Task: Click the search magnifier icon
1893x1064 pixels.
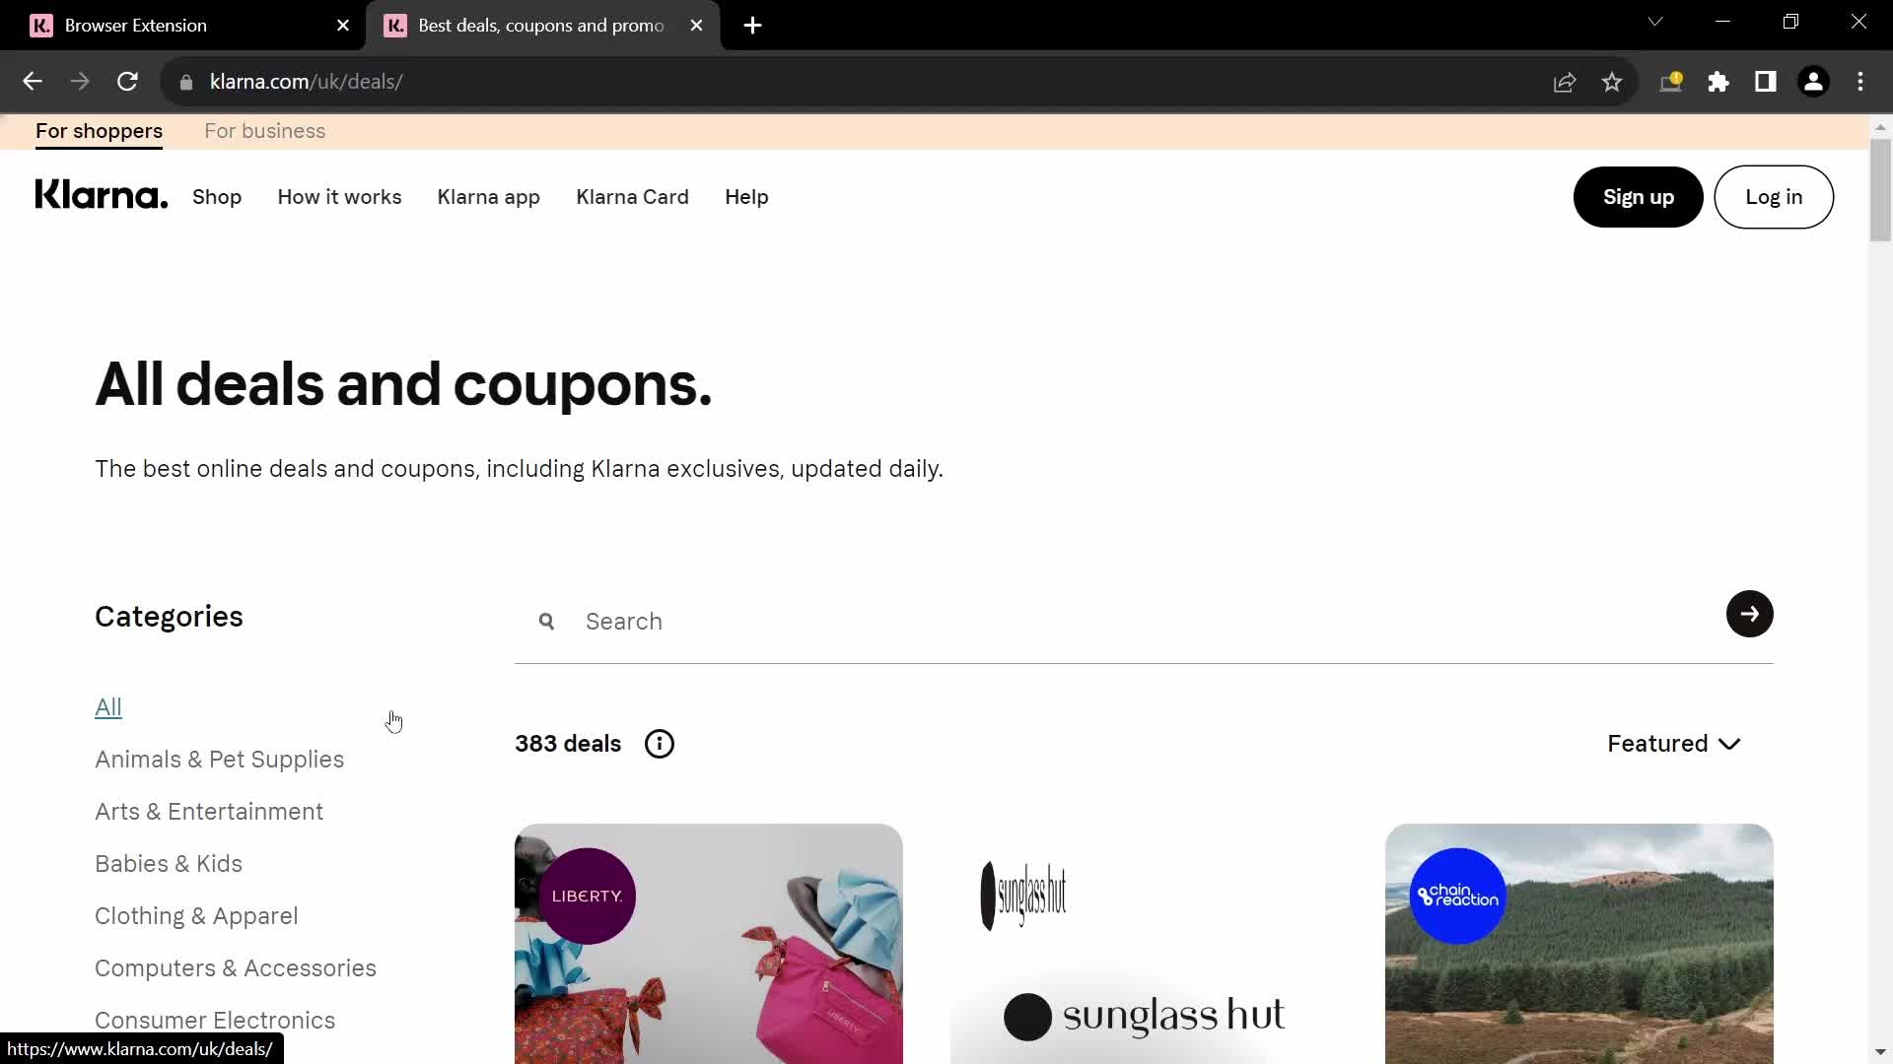Action: [545, 621]
